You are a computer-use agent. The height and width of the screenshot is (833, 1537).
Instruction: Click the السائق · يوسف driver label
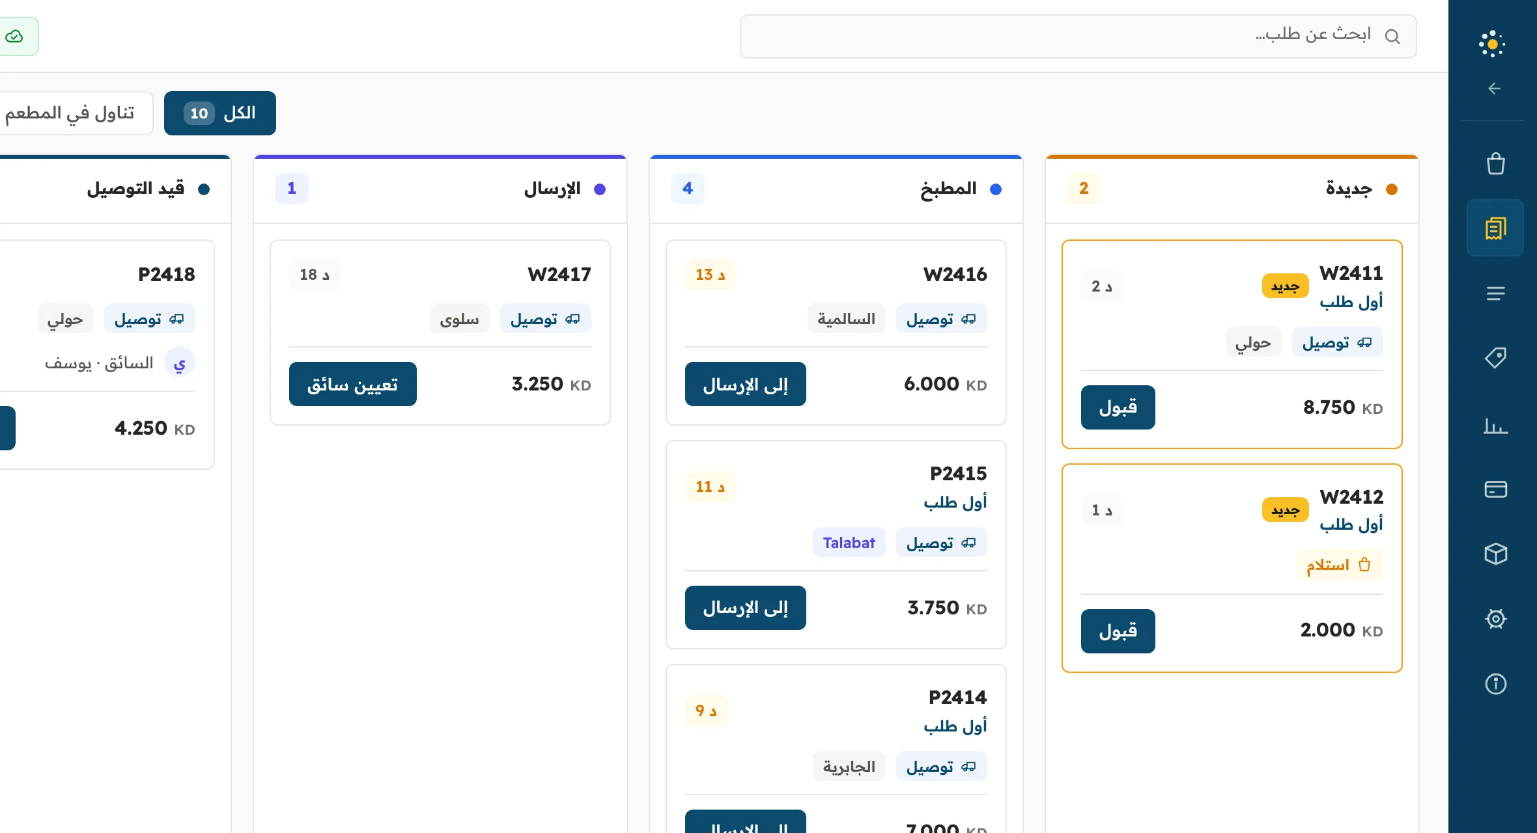(x=99, y=362)
